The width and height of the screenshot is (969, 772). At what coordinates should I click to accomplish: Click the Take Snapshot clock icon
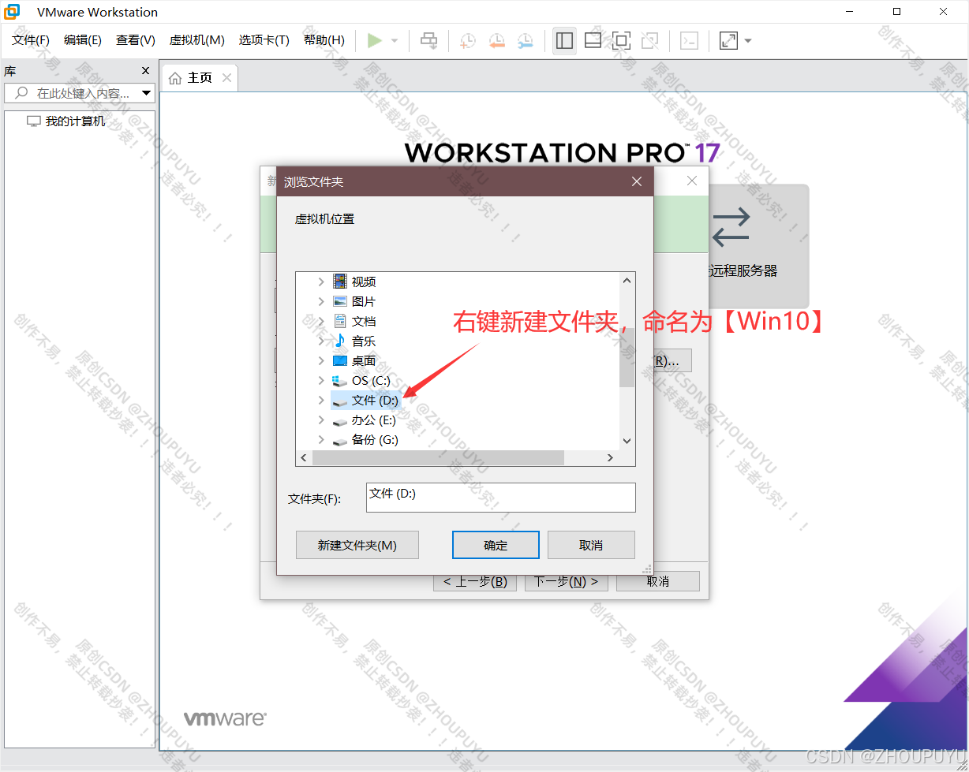click(467, 40)
